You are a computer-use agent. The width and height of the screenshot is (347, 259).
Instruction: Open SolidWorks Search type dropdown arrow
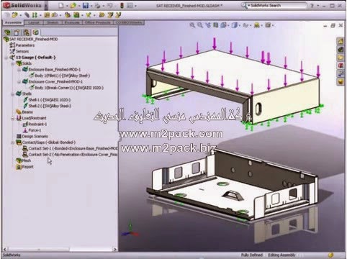(249, 5)
